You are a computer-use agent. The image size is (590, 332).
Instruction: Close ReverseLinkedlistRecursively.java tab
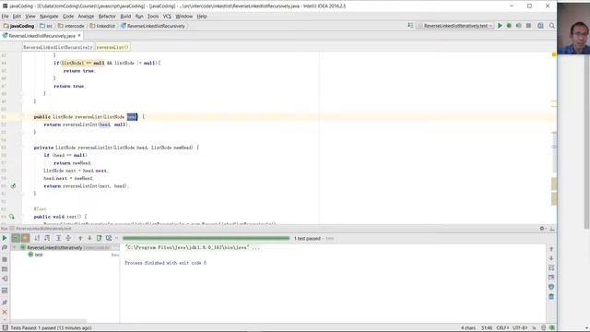(x=79, y=36)
